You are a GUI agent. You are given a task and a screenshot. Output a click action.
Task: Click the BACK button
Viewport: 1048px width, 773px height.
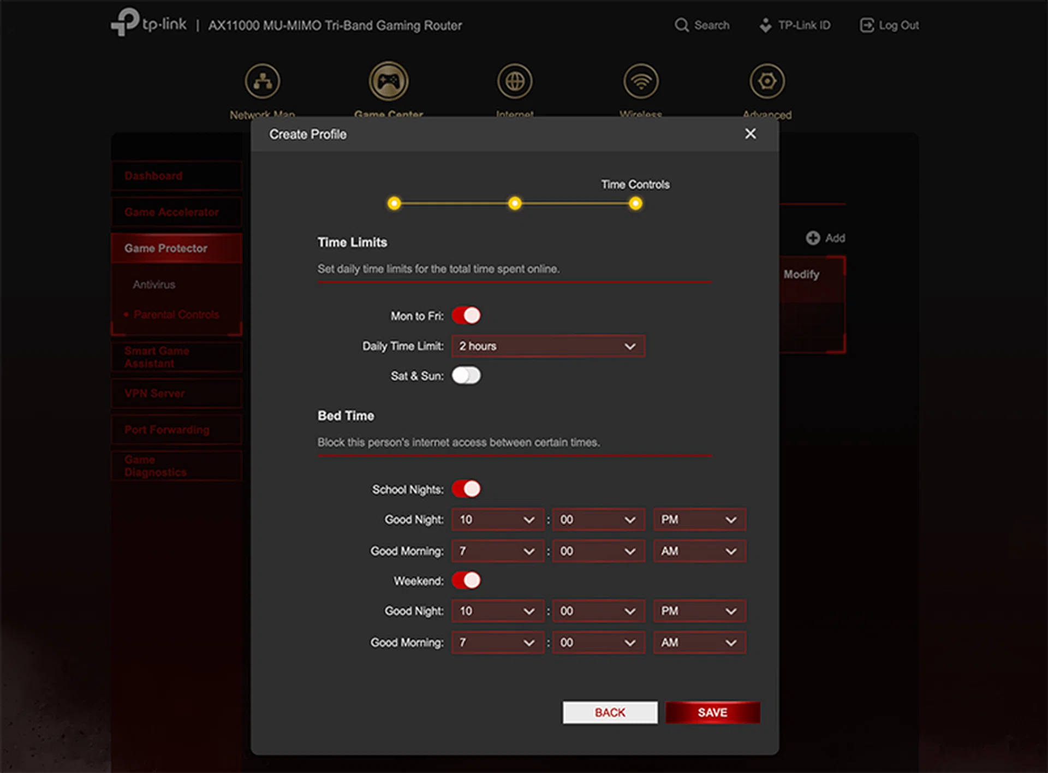(x=610, y=712)
